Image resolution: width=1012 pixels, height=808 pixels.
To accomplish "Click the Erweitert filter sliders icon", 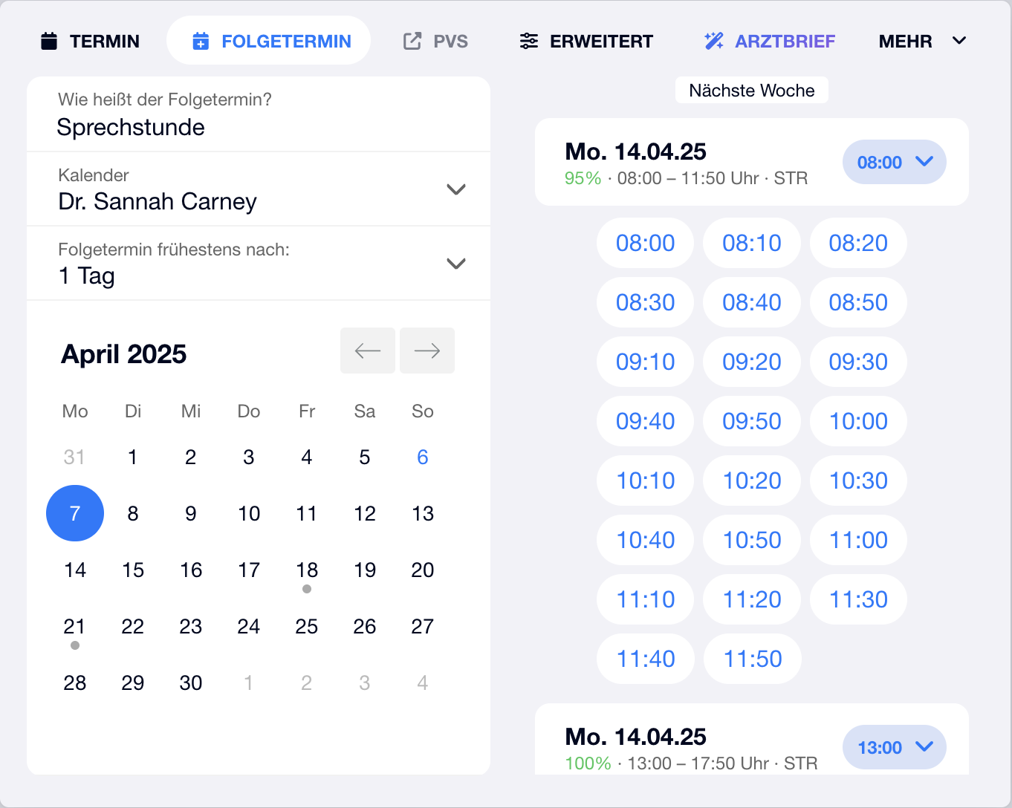I will tap(529, 42).
